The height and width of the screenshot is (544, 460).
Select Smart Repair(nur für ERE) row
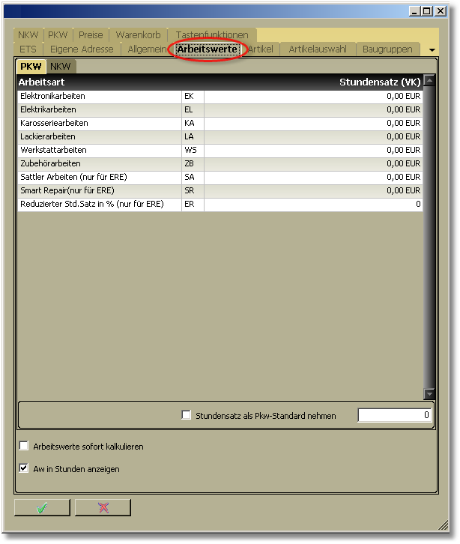[x=220, y=191]
